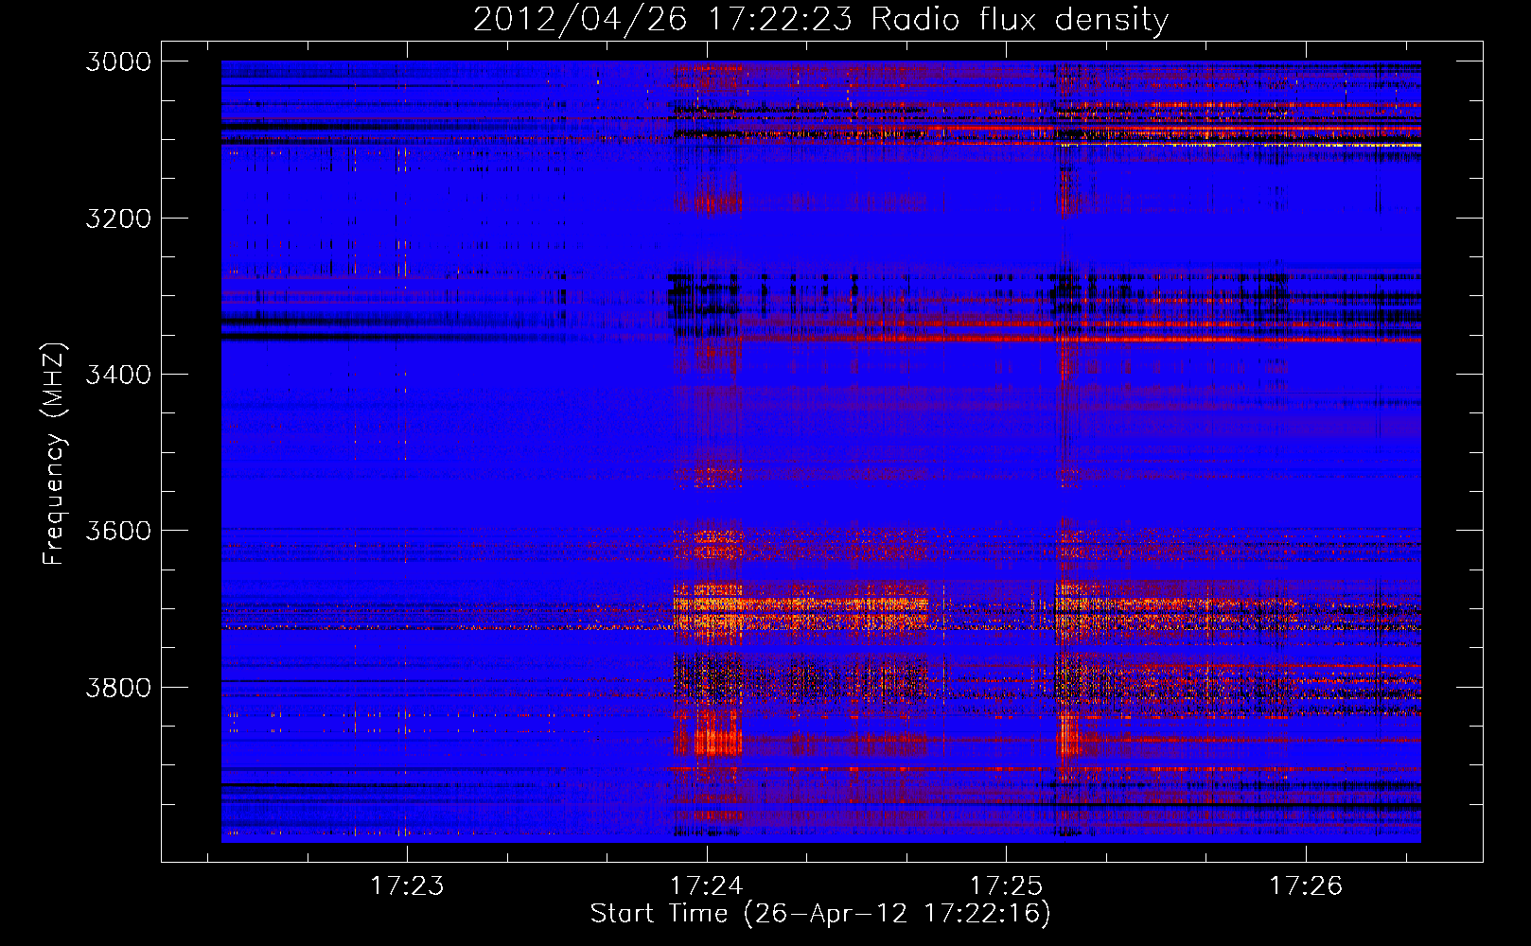The width and height of the screenshot is (1531, 946).
Task: Click the 17:24 time tick label
Action: pos(707,885)
